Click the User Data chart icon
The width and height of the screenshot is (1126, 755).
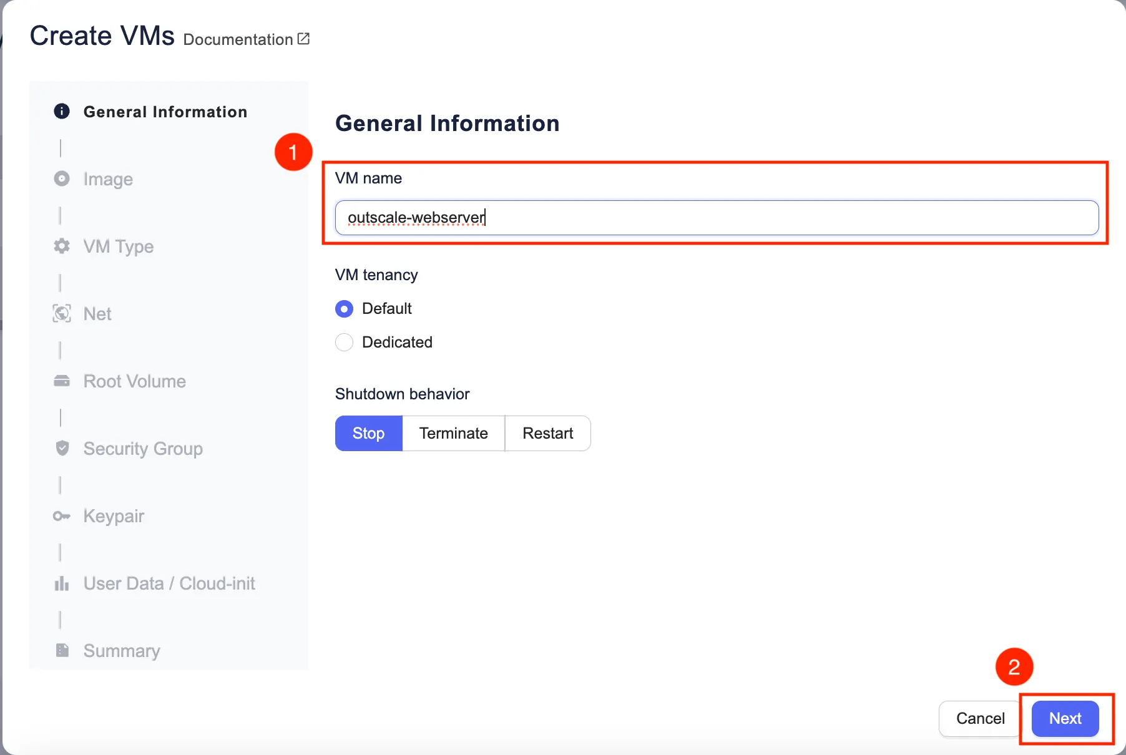pos(62,583)
